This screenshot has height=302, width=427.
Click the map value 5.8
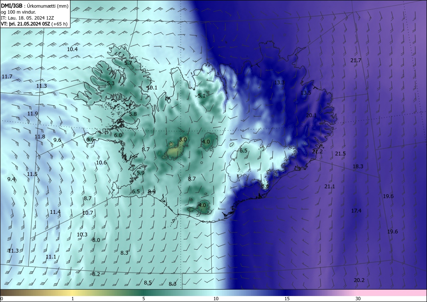coord(133,114)
